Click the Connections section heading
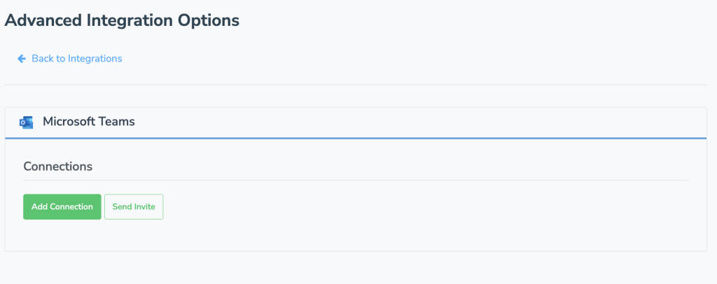Screen dimensions: 717x284 click(57, 166)
